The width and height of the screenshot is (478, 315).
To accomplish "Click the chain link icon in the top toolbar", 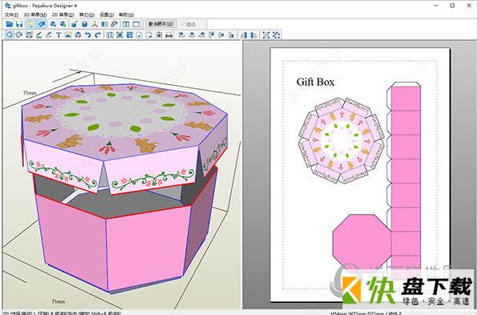I will [115, 24].
